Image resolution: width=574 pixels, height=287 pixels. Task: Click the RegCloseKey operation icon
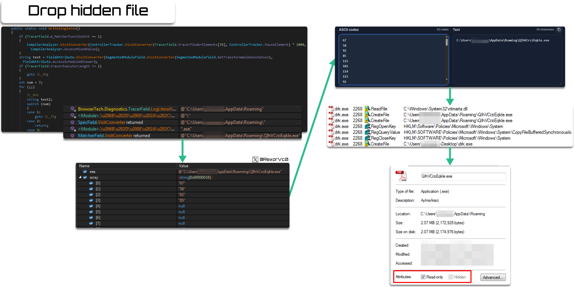367,138
